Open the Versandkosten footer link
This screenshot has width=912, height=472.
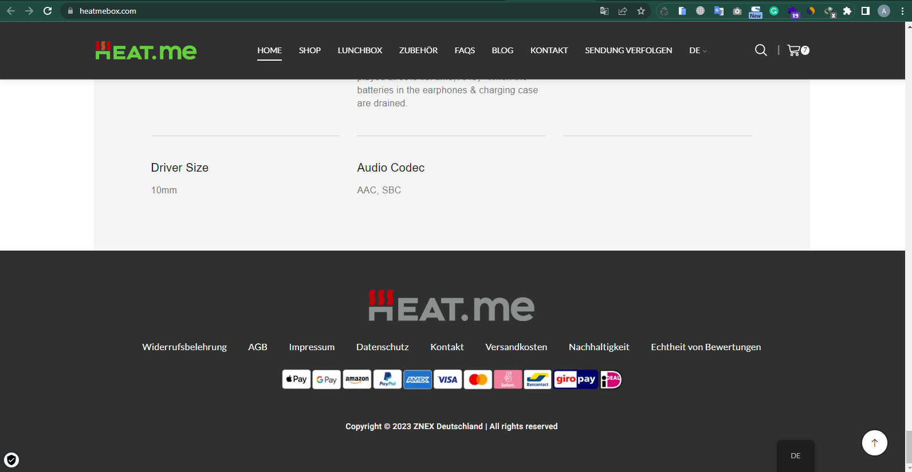pos(516,347)
